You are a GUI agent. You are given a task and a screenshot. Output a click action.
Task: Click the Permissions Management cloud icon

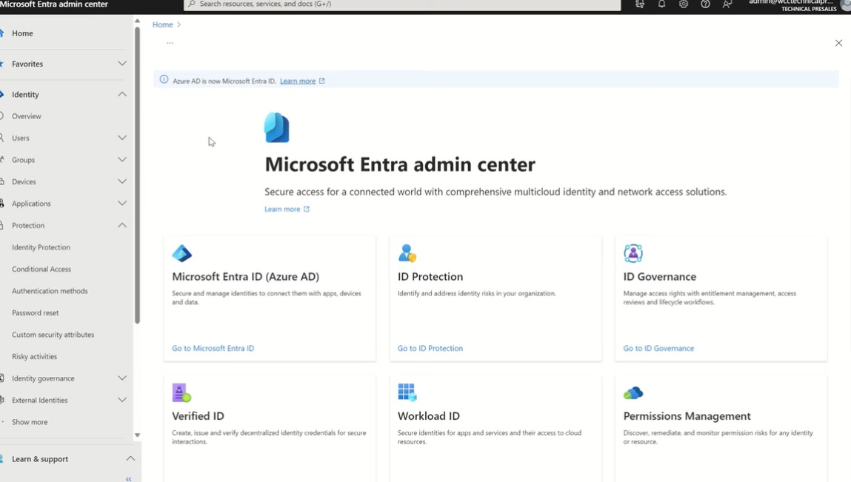(633, 392)
